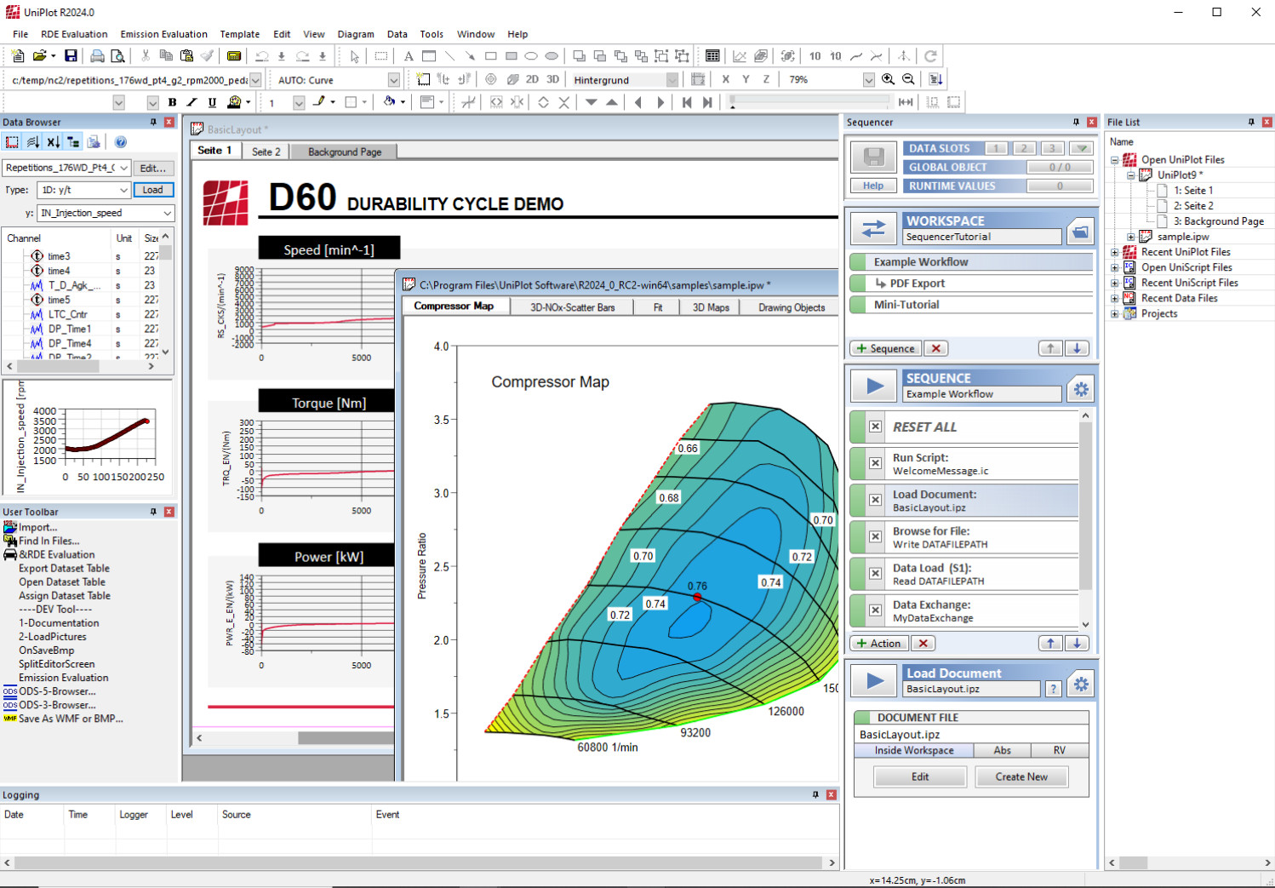Click the workspace switch arrows icon
The width and height of the screenshot is (1275, 888).
(x=873, y=228)
